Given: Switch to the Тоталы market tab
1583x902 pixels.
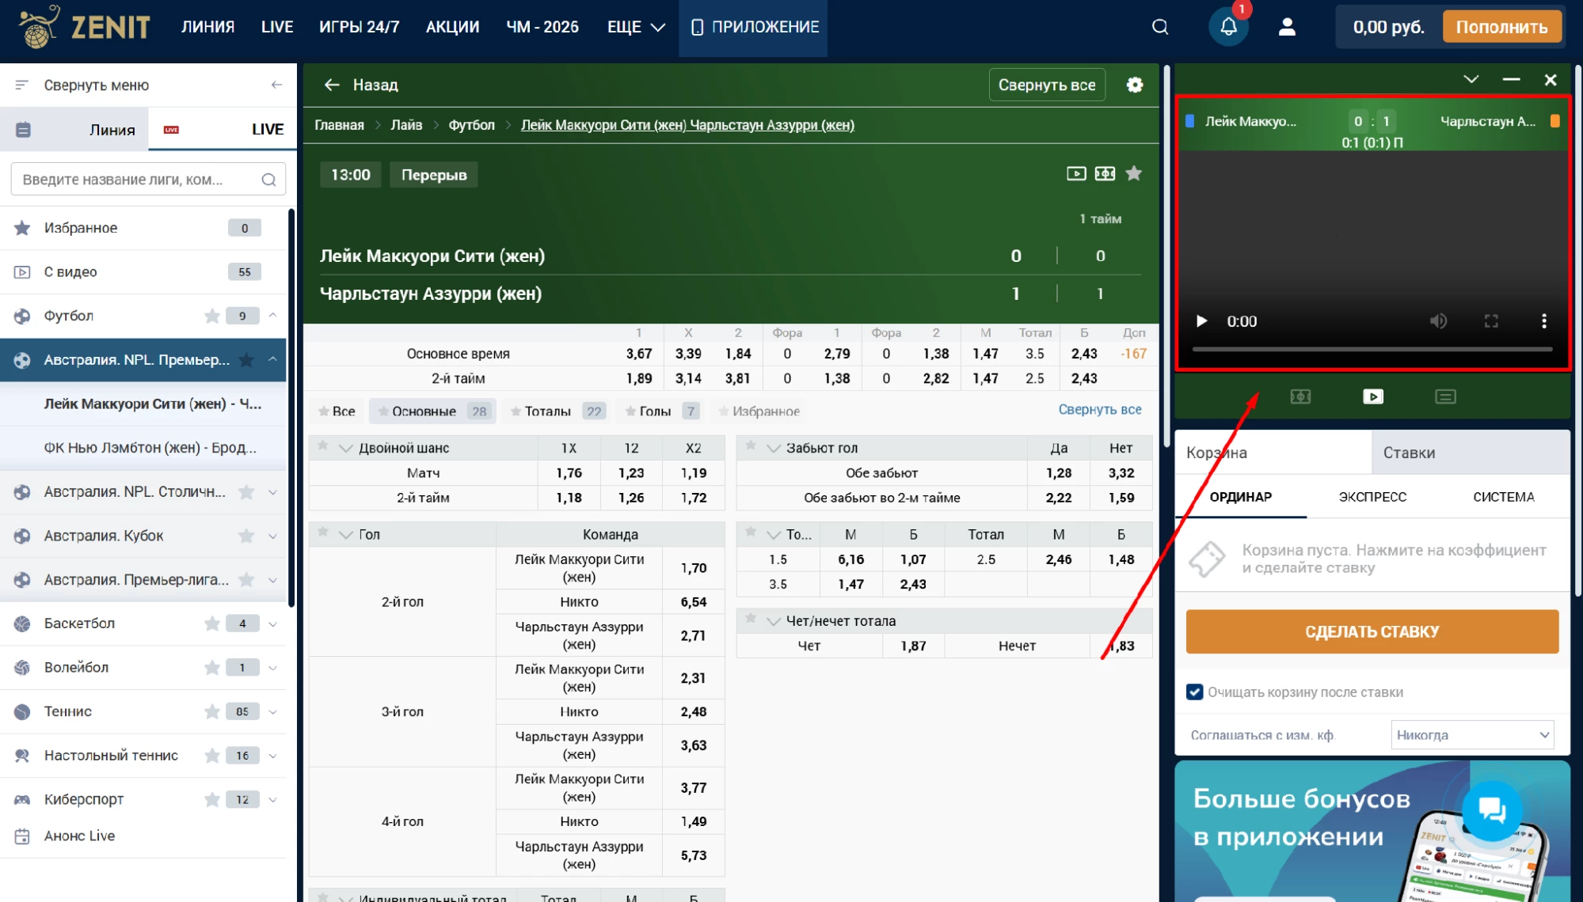Looking at the screenshot, I should click(557, 411).
